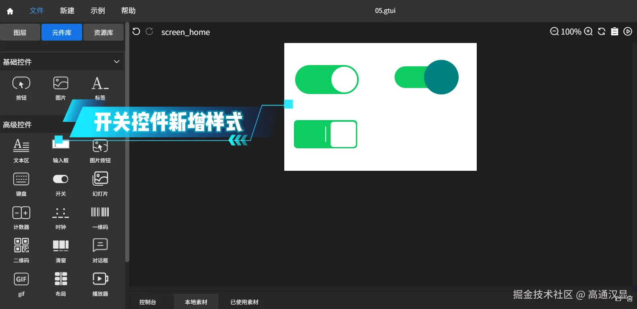
Task: Click the screen_home screen name
Action: [186, 32]
